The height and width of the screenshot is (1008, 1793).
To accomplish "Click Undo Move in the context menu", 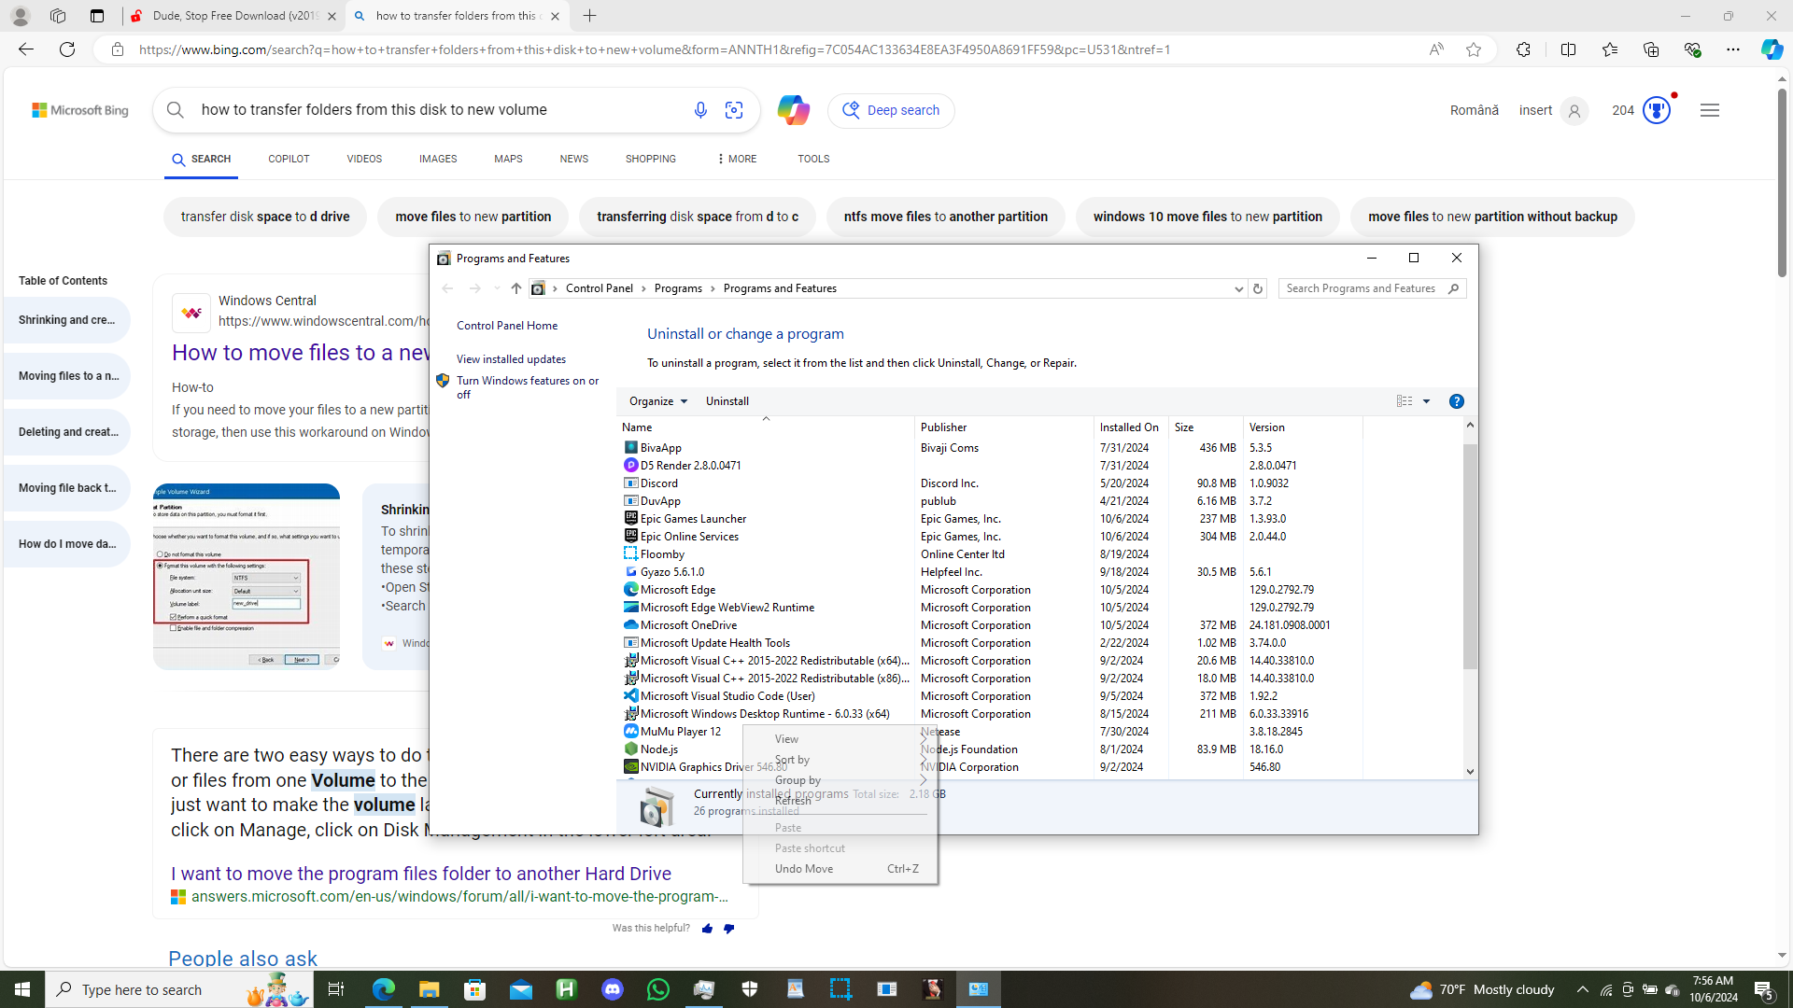I will pos(803,869).
